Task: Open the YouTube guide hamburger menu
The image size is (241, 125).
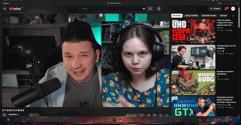Action: pyautogui.click(x=5, y=9)
